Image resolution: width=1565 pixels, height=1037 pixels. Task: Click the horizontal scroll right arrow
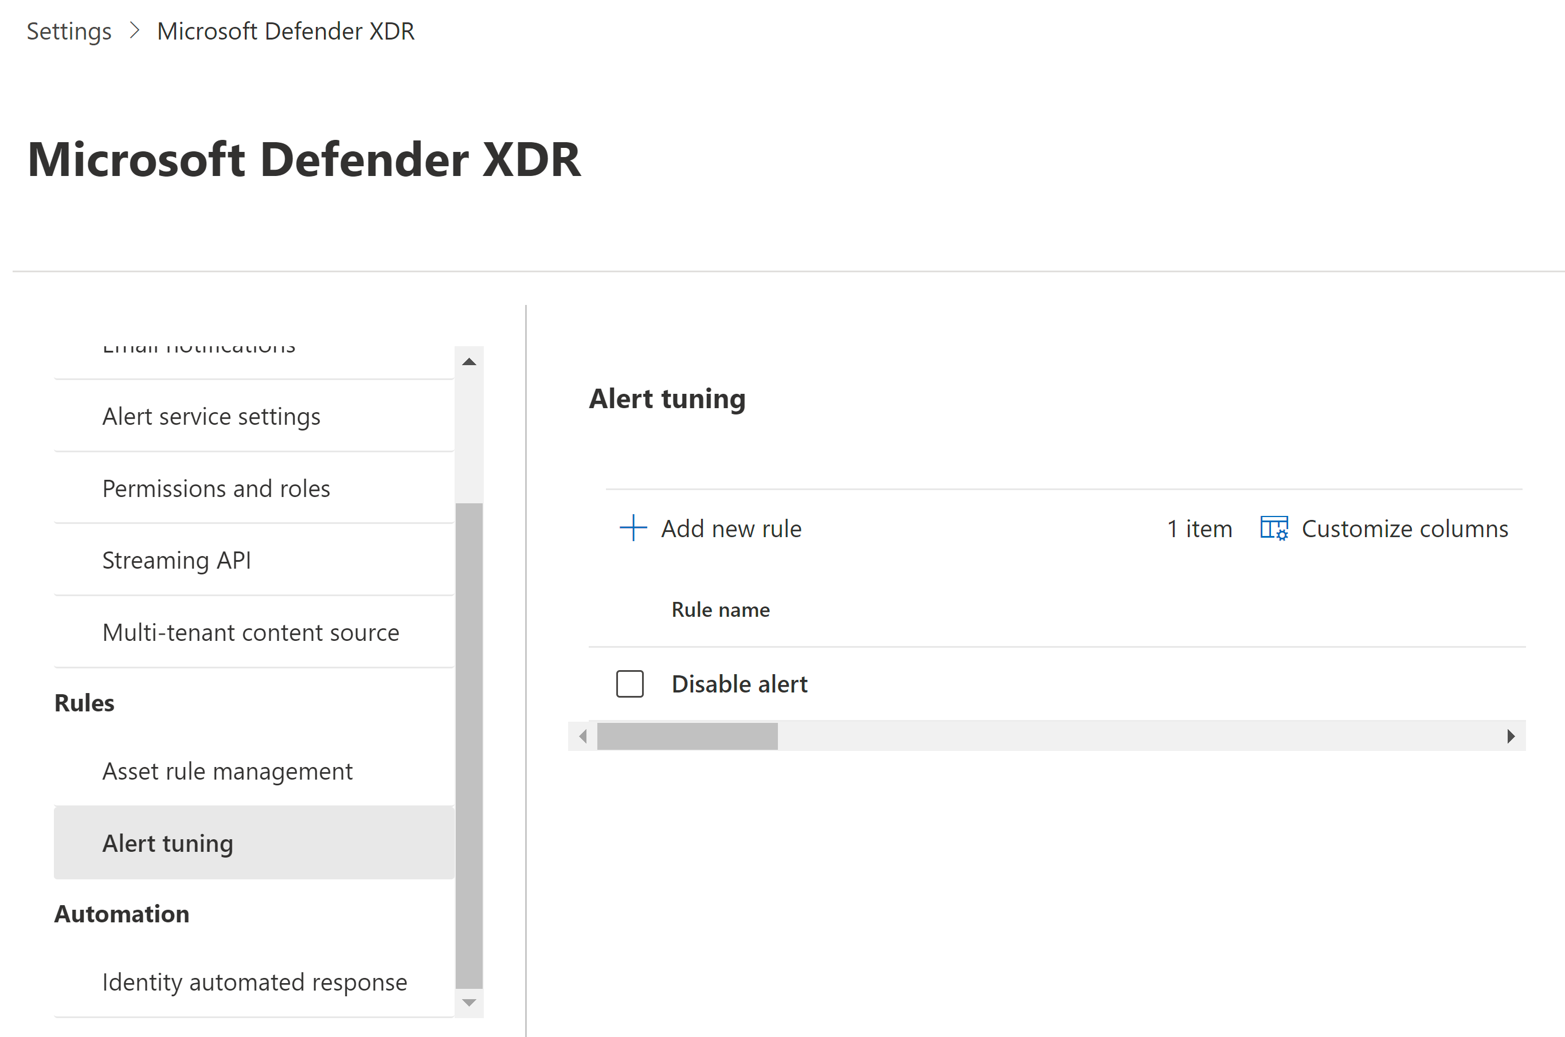(x=1511, y=736)
